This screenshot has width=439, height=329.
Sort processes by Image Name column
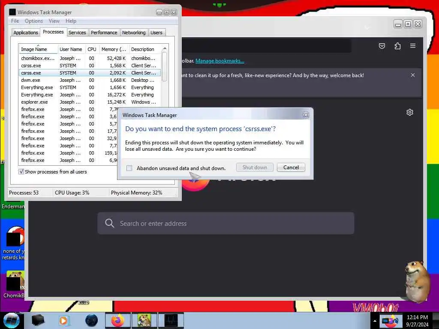tap(38, 49)
